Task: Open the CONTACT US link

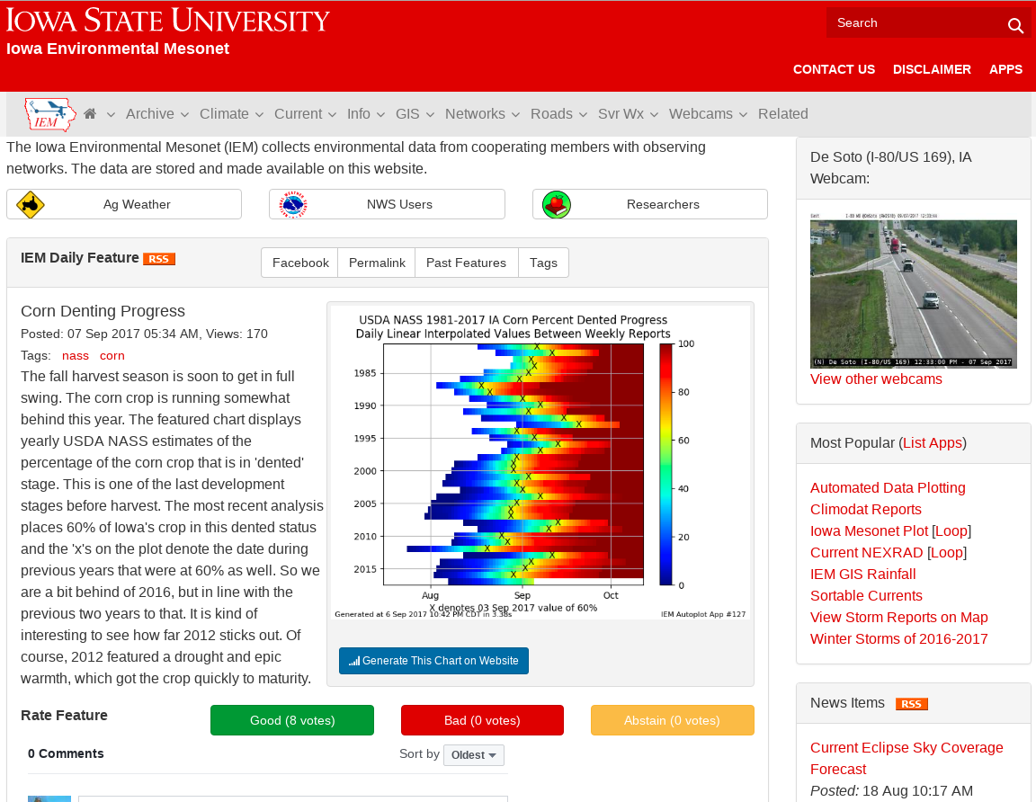Action: (x=834, y=69)
